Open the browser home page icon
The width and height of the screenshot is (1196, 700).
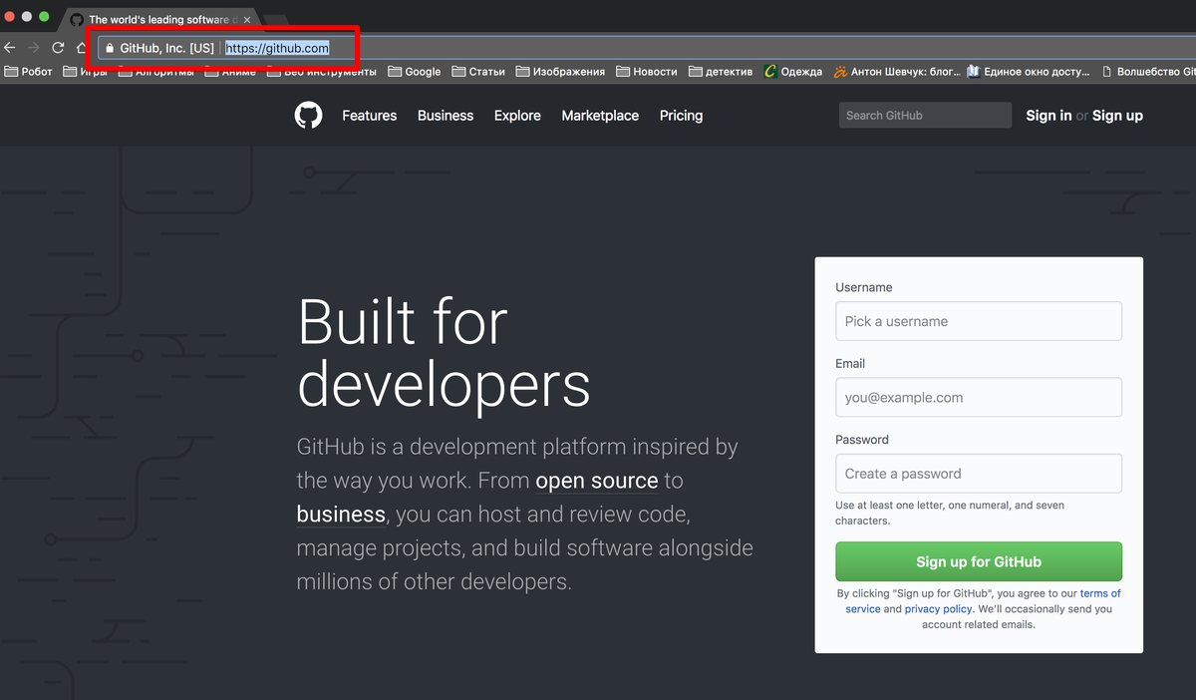pos(82,47)
